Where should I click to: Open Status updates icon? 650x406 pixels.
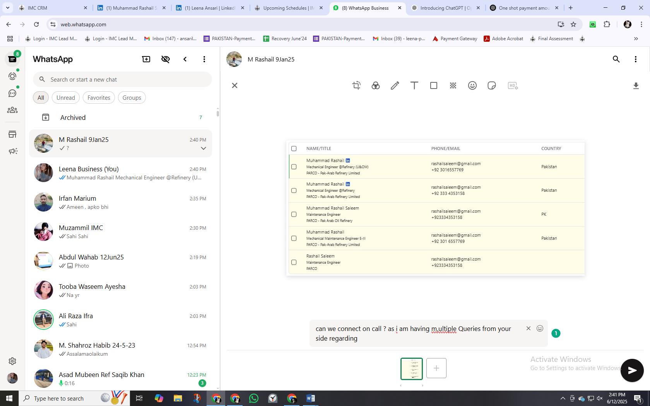point(12,76)
